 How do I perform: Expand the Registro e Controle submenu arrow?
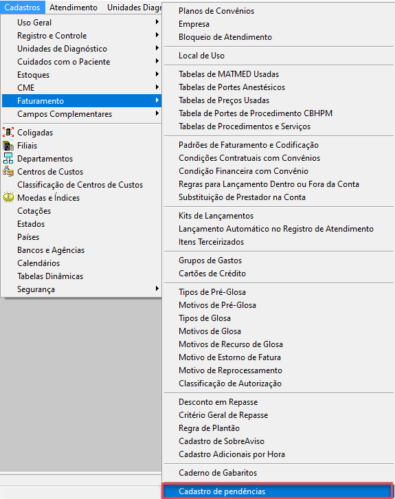[x=157, y=35]
